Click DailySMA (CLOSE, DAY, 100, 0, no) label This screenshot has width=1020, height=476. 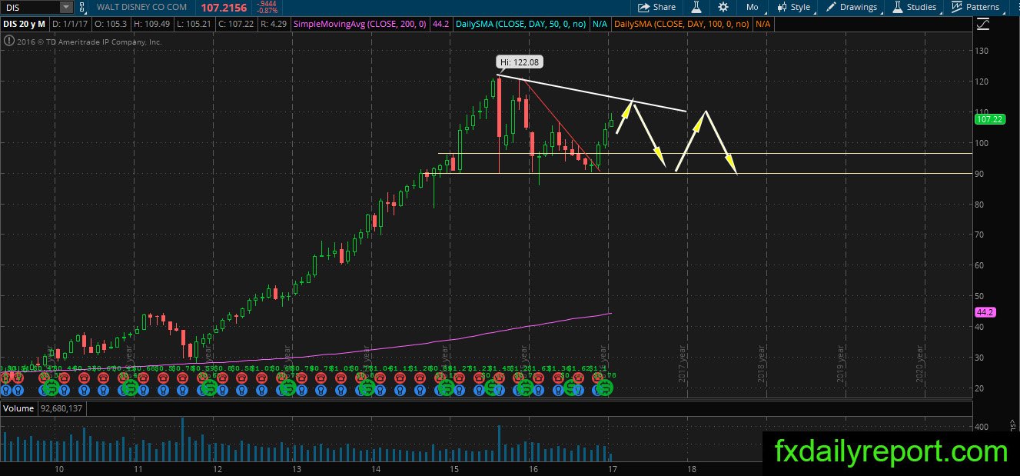pyautogui.click(x=683, y=25)
